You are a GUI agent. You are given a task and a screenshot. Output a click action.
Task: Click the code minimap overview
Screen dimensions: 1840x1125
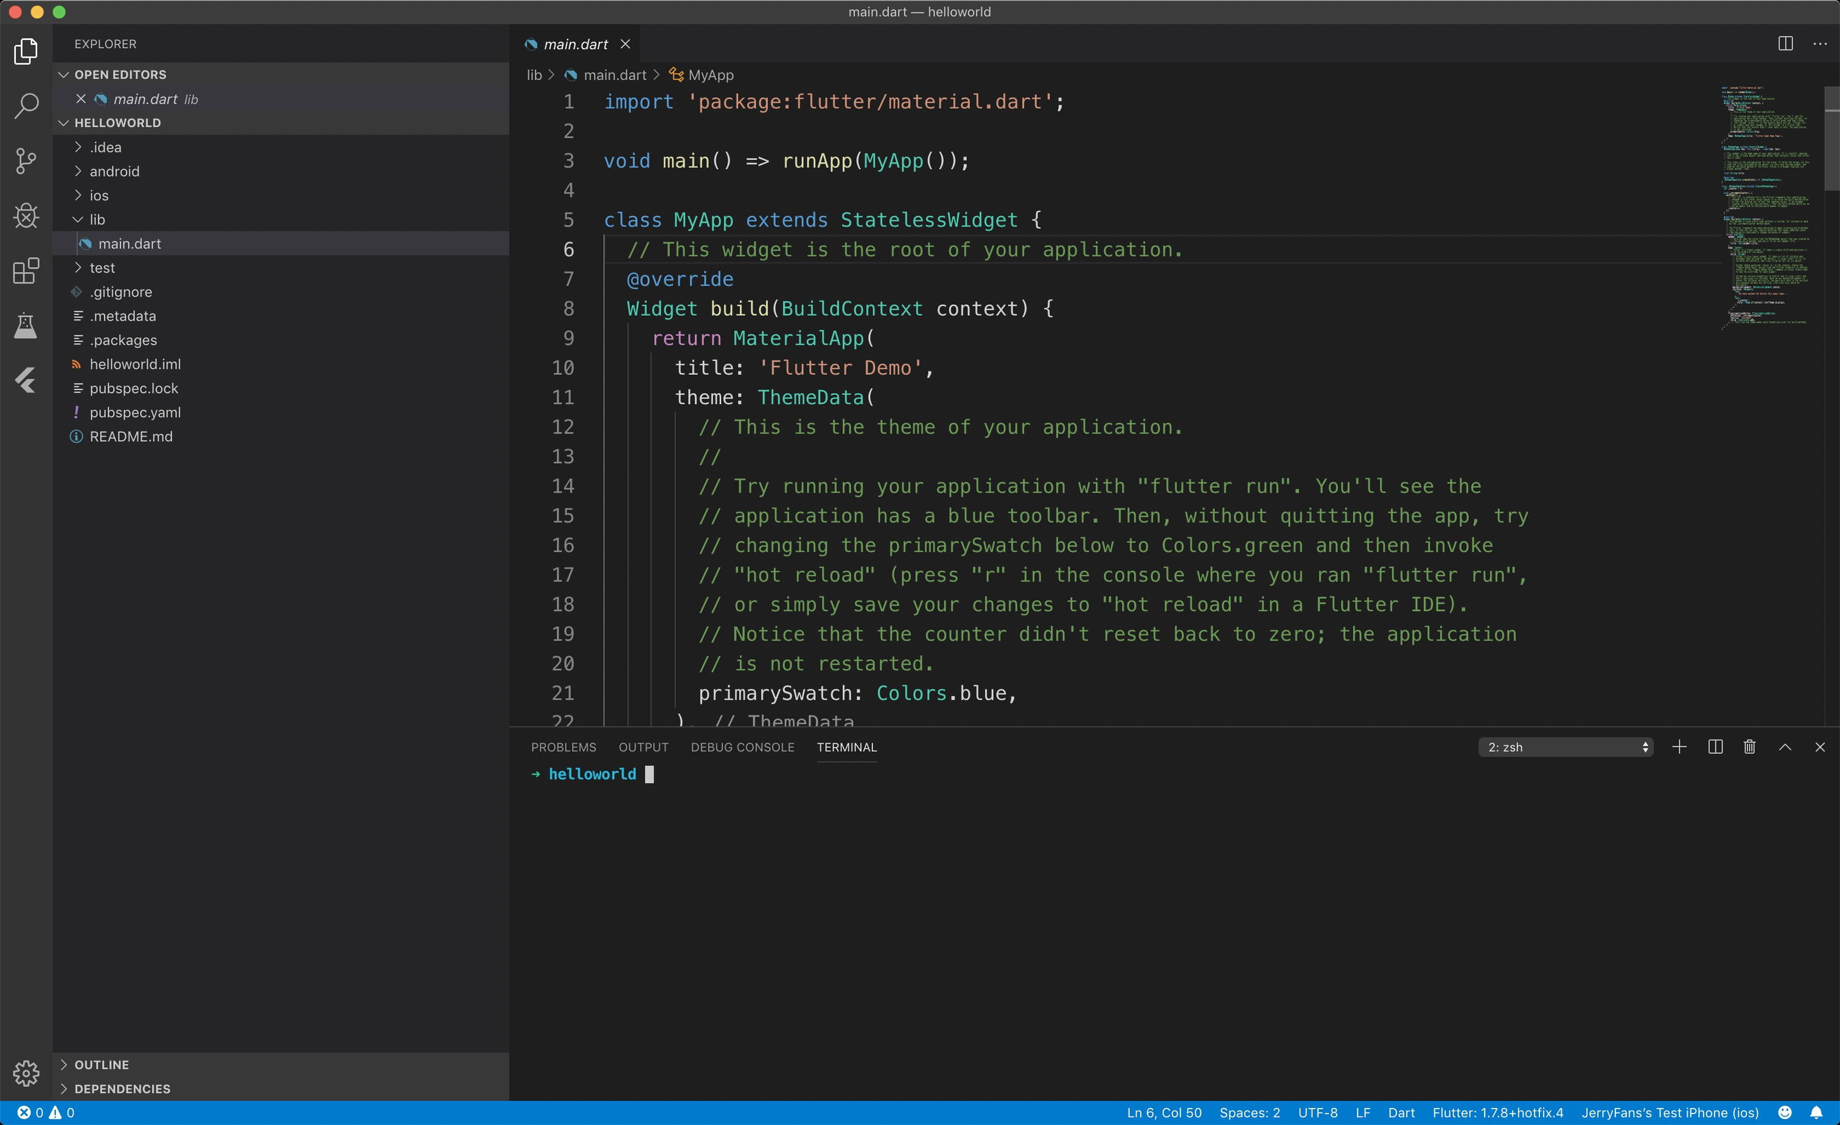click(1766, 209)
